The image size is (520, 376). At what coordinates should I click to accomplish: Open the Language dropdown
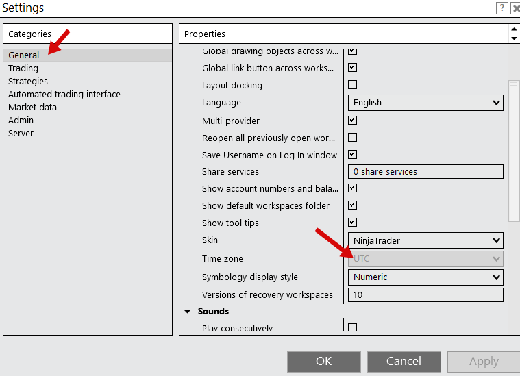[x=425, y=103]
